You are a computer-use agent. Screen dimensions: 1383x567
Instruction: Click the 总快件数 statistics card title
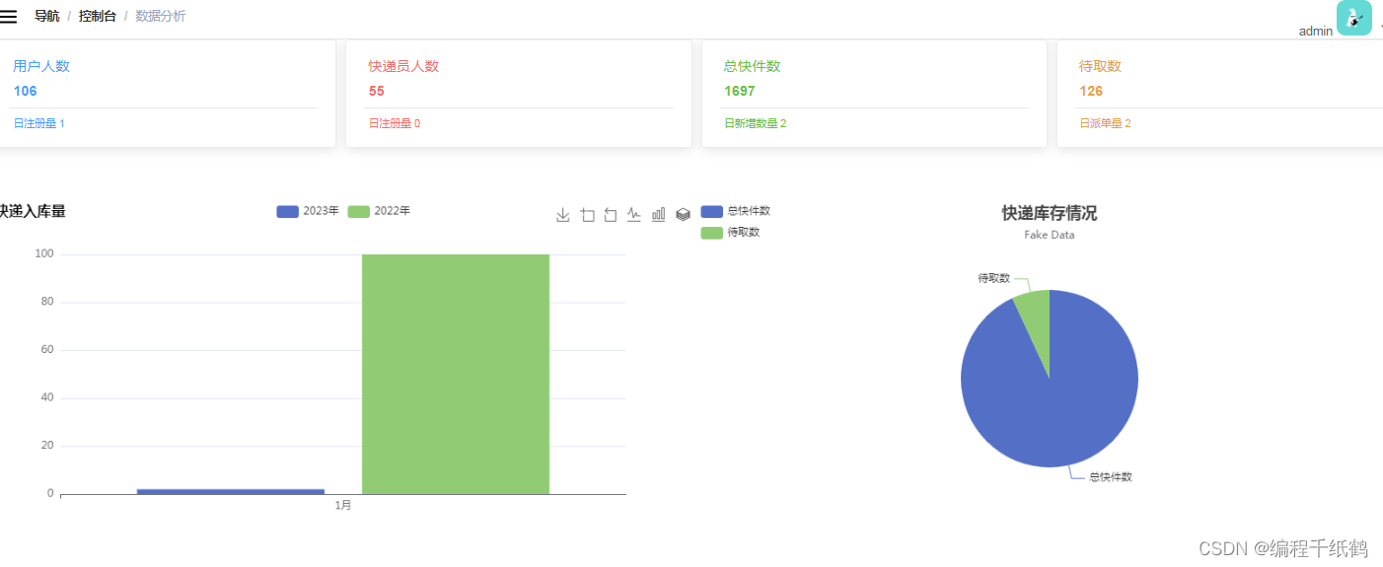[752, 66]
